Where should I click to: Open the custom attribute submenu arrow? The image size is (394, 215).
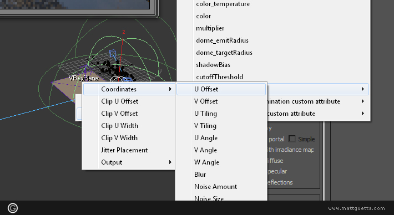(363, 114)
